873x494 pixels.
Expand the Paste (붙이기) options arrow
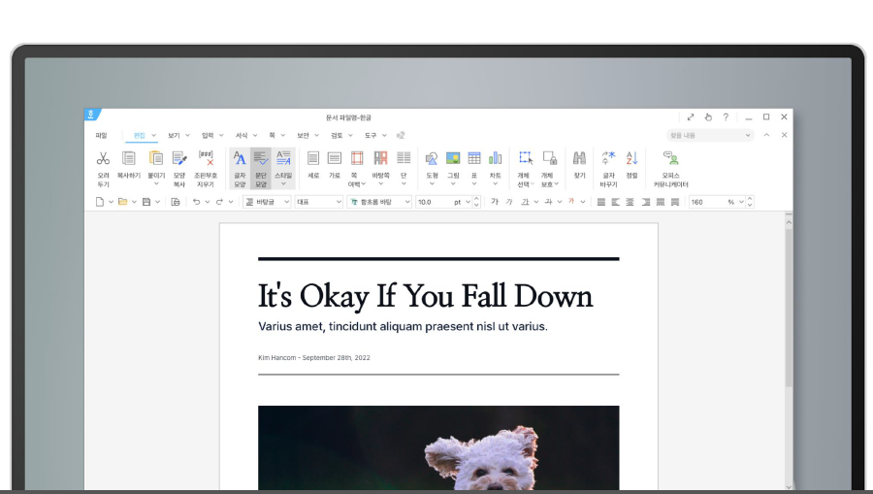(x=156, y=183)
